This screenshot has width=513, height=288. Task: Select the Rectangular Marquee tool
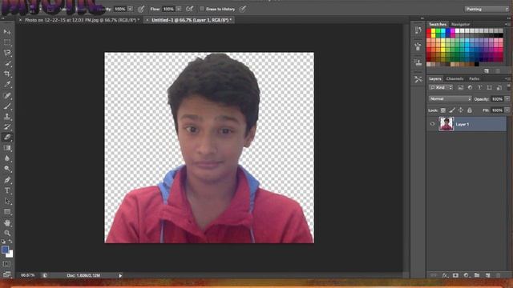tap(7, 42)
